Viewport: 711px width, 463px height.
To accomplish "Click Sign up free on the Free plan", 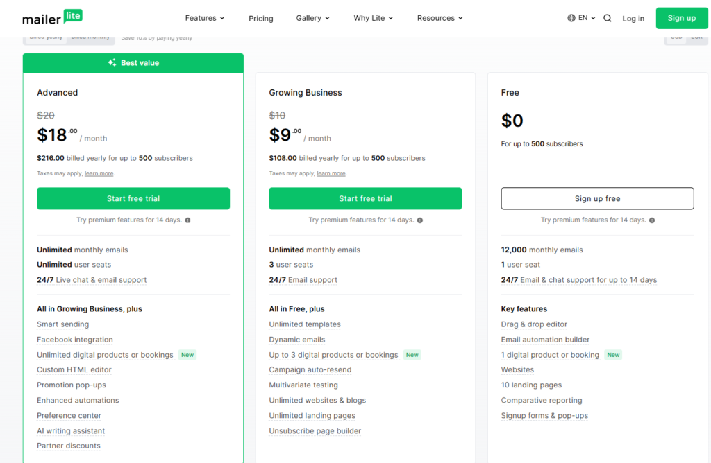I will coord(597,198).
